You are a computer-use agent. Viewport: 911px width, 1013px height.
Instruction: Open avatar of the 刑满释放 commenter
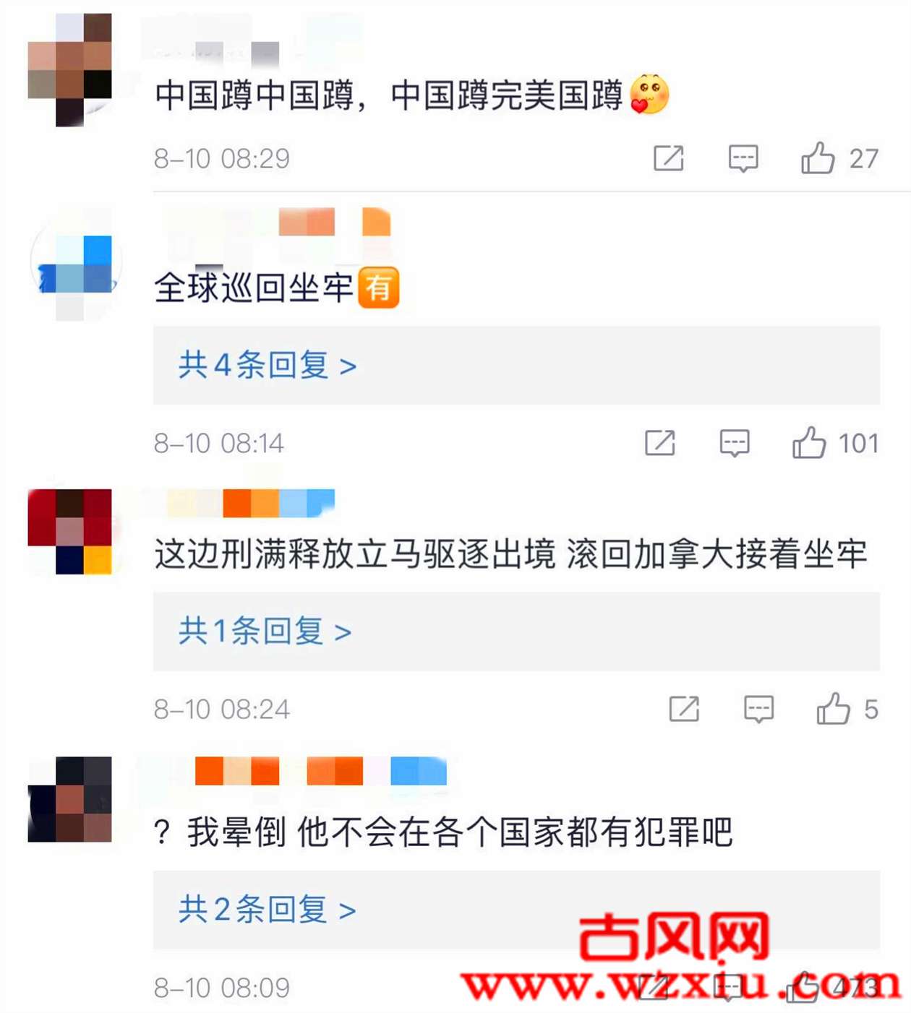click(x=70, y=531)
